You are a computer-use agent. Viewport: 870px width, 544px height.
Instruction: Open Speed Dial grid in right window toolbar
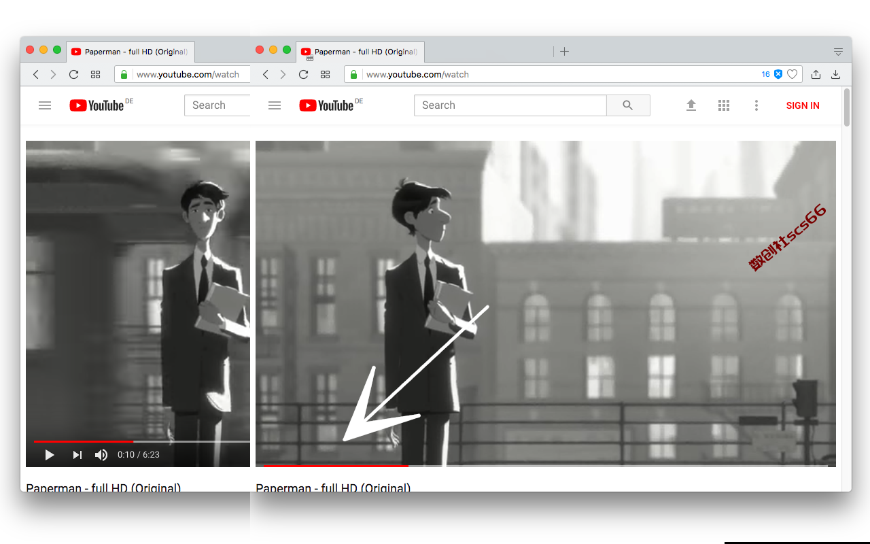(325, 74)
